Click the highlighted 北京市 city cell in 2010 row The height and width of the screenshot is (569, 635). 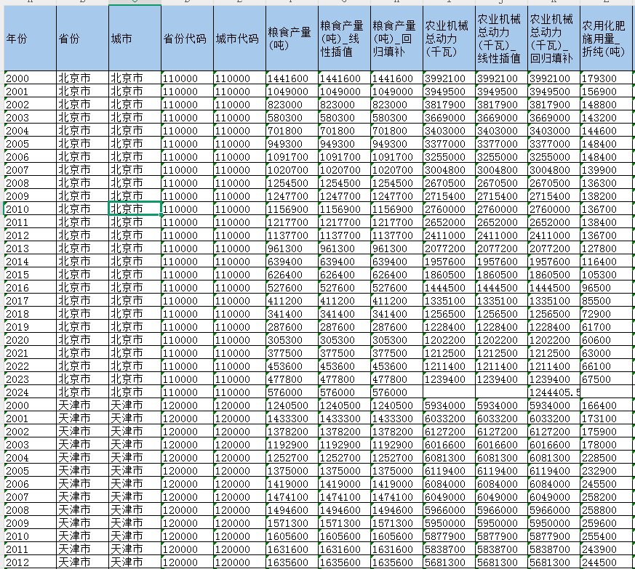tap(135, 209)
